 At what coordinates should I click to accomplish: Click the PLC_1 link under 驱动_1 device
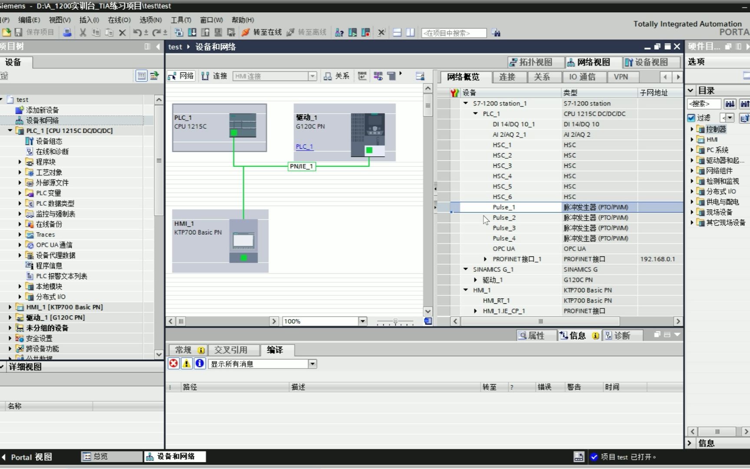304,147
